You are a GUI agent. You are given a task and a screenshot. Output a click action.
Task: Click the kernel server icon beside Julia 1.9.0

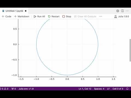click(x=115, y=17)
